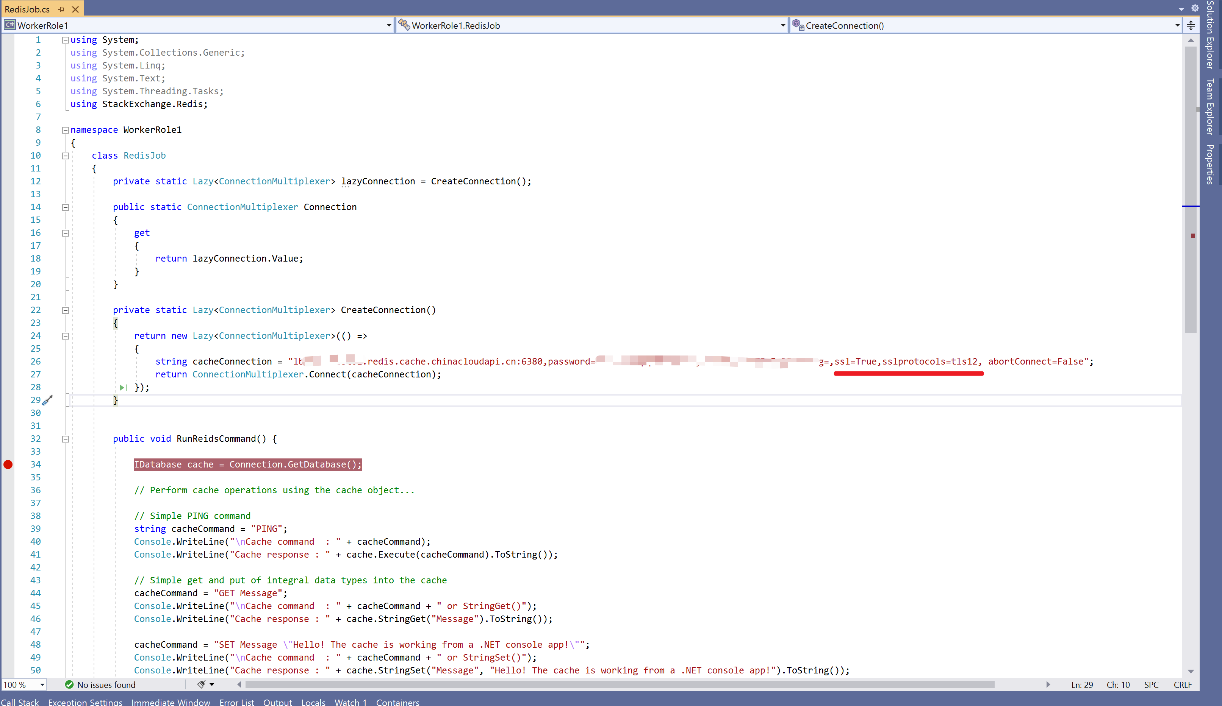
Task: Open the Solution Explorer side panel
Action: (1210, 35)
